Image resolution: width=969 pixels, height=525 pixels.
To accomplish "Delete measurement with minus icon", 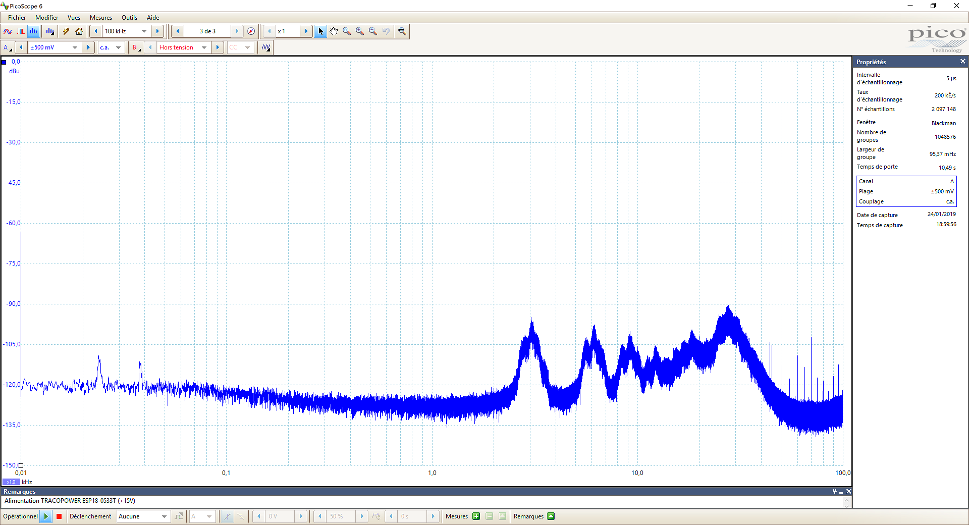I will pyautogui.click(x=489, y=516).
